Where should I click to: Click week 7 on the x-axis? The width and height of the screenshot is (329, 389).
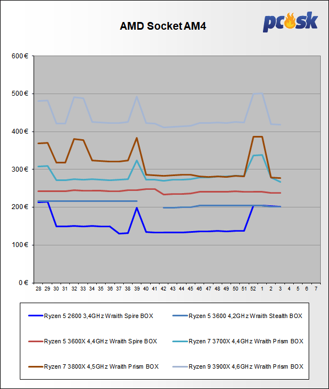tap(316, 288)
